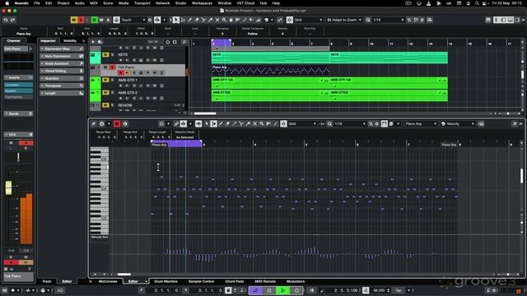Open the Drum Machine tab
Viewport: 527px width, 296px height.
[166, 281]
